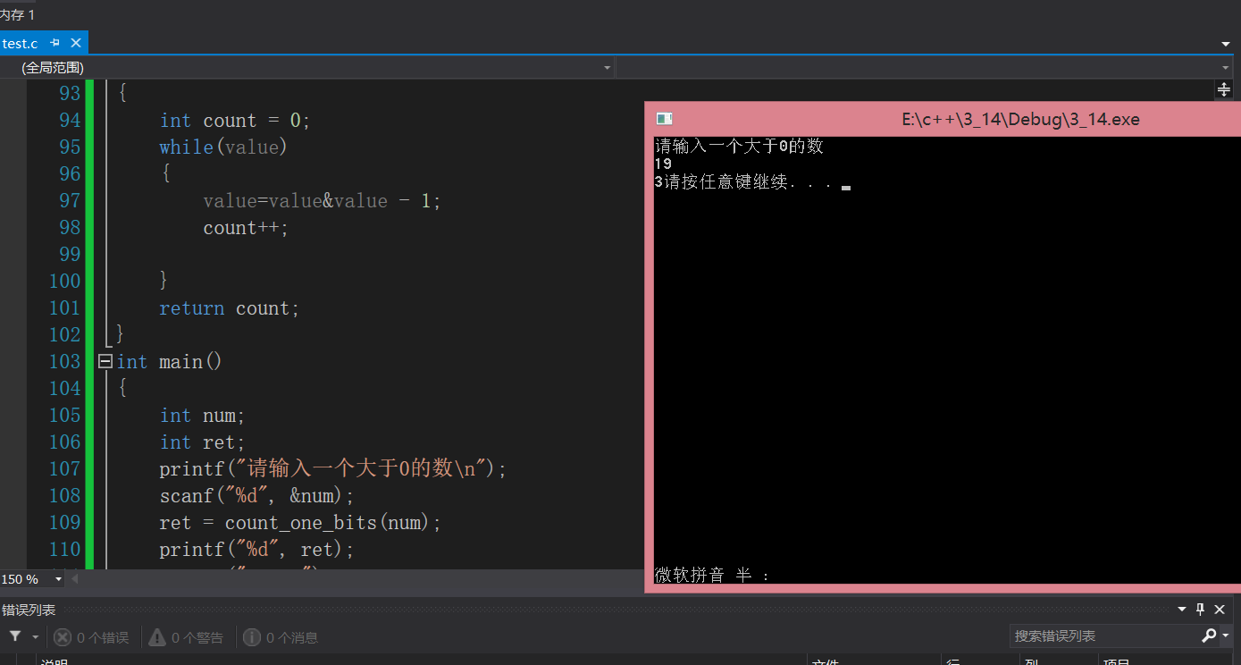Image resolution: width=1241 pixels, height=665 pixels.
Task: Click the line count++;
Action: coord(247,228)
